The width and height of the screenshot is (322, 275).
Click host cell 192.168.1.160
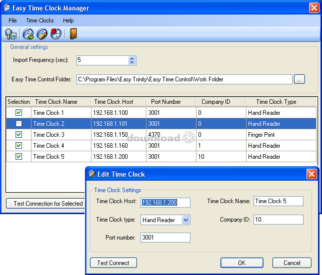coord(118,146)
